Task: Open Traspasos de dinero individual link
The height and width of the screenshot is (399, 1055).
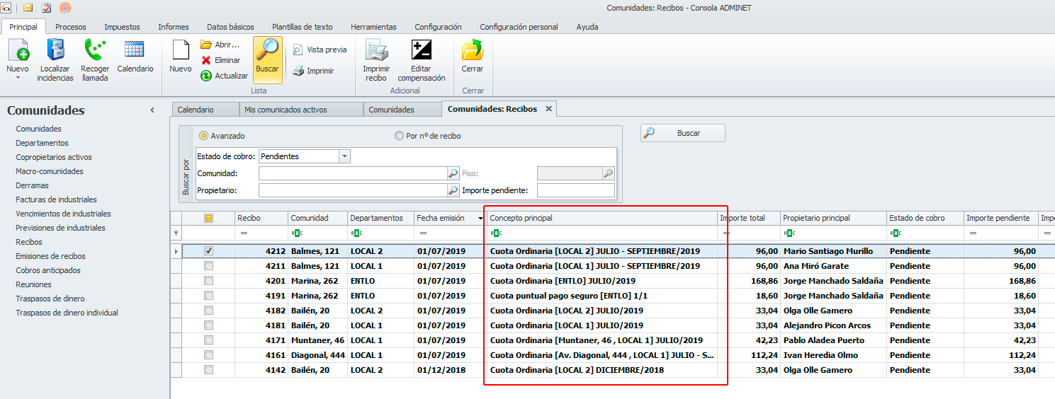Action: [67, 313]
